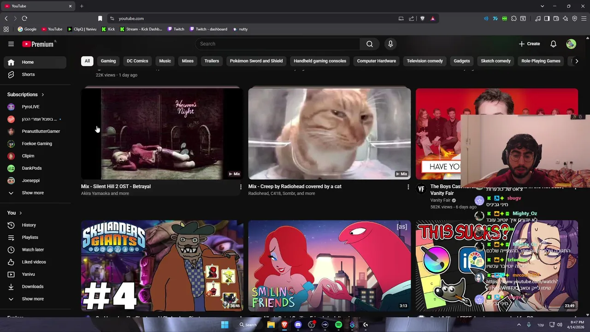Open Brave Rewards triangle icon
The image size is (590, 332).
[433, 18]
